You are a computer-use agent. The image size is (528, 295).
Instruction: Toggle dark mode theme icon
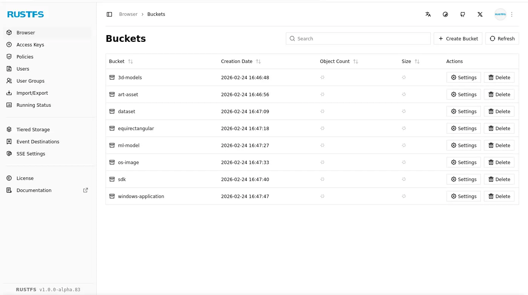(x=445, y=14)
